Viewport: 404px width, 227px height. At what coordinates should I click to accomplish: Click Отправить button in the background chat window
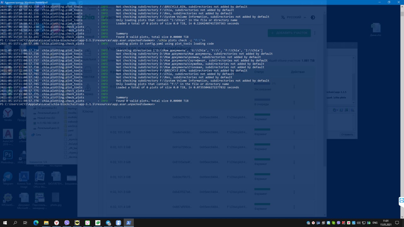tap(347, 134)
